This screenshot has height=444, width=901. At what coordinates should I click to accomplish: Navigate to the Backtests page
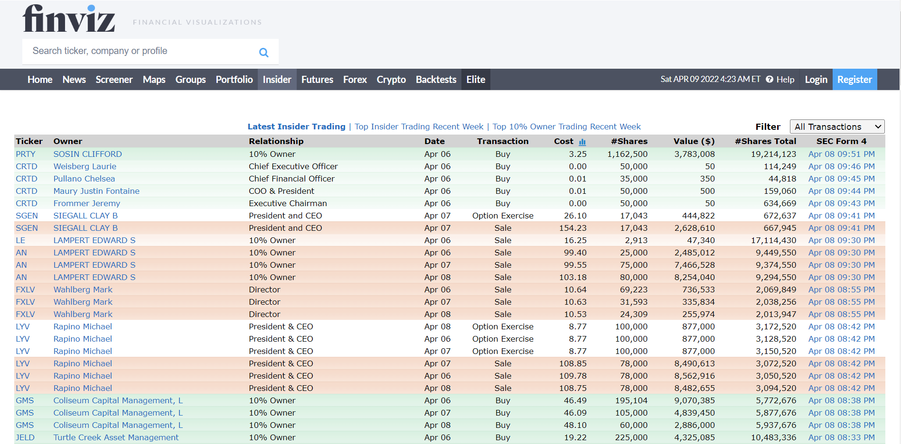(x=435, y=79)
